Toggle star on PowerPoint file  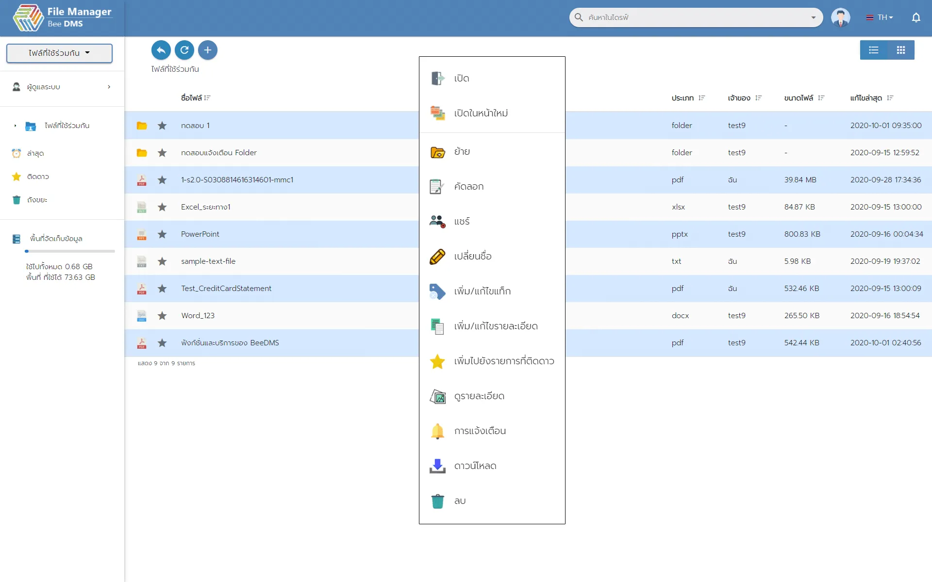[162, 234]
